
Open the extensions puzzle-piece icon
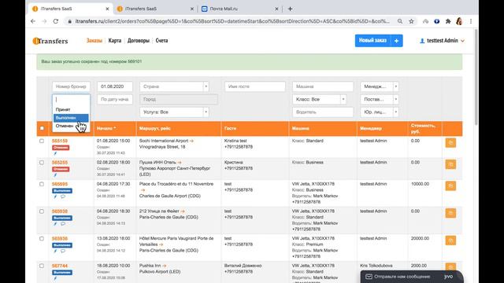[448, 21]
